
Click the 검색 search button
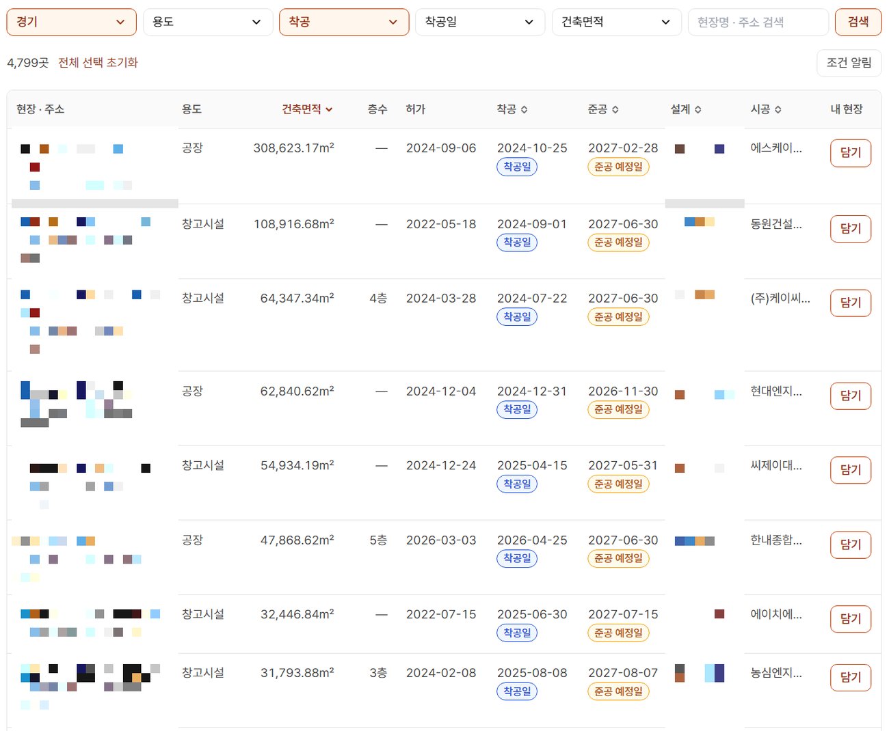[858, 22]
